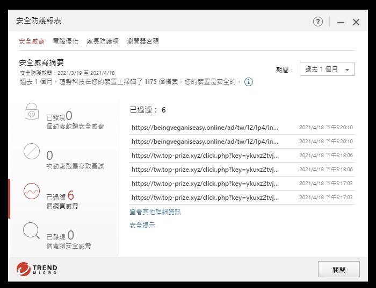Viewport: 376px width, 288px height.
Task: Minimize the security report window
Action: click(x=340, y=22)
